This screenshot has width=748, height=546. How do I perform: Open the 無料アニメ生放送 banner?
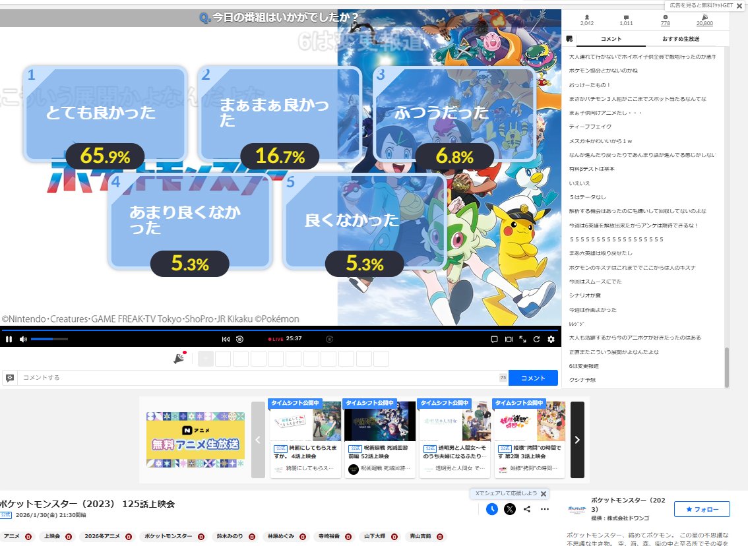pos(196,440)
